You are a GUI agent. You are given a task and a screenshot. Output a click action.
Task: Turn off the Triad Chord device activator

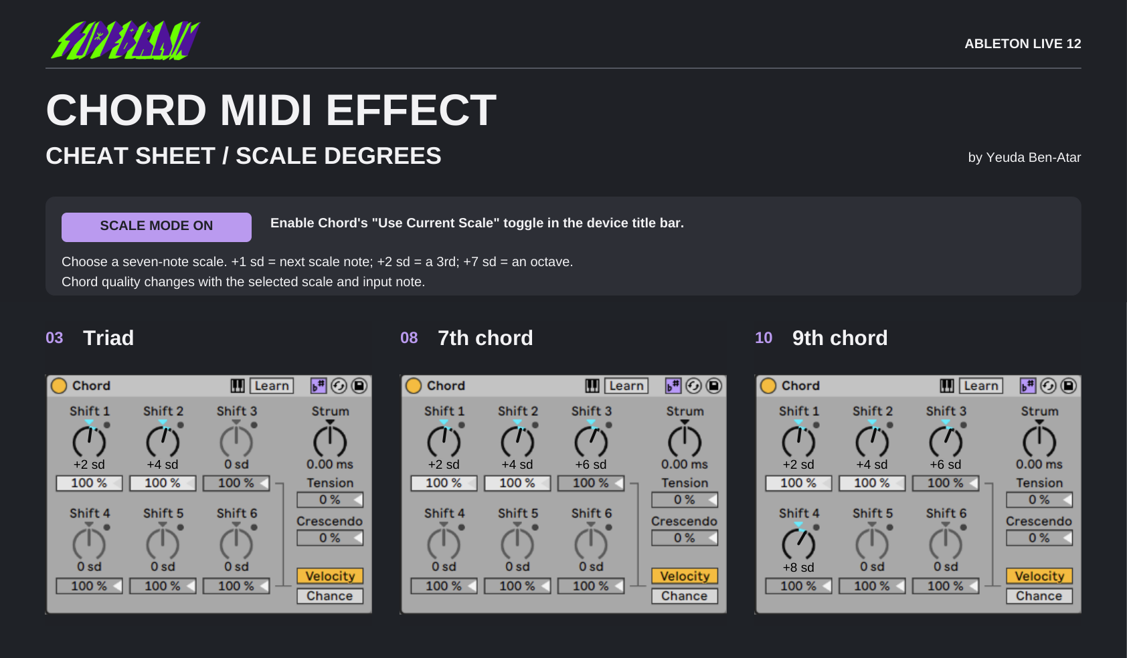[59, 386]
